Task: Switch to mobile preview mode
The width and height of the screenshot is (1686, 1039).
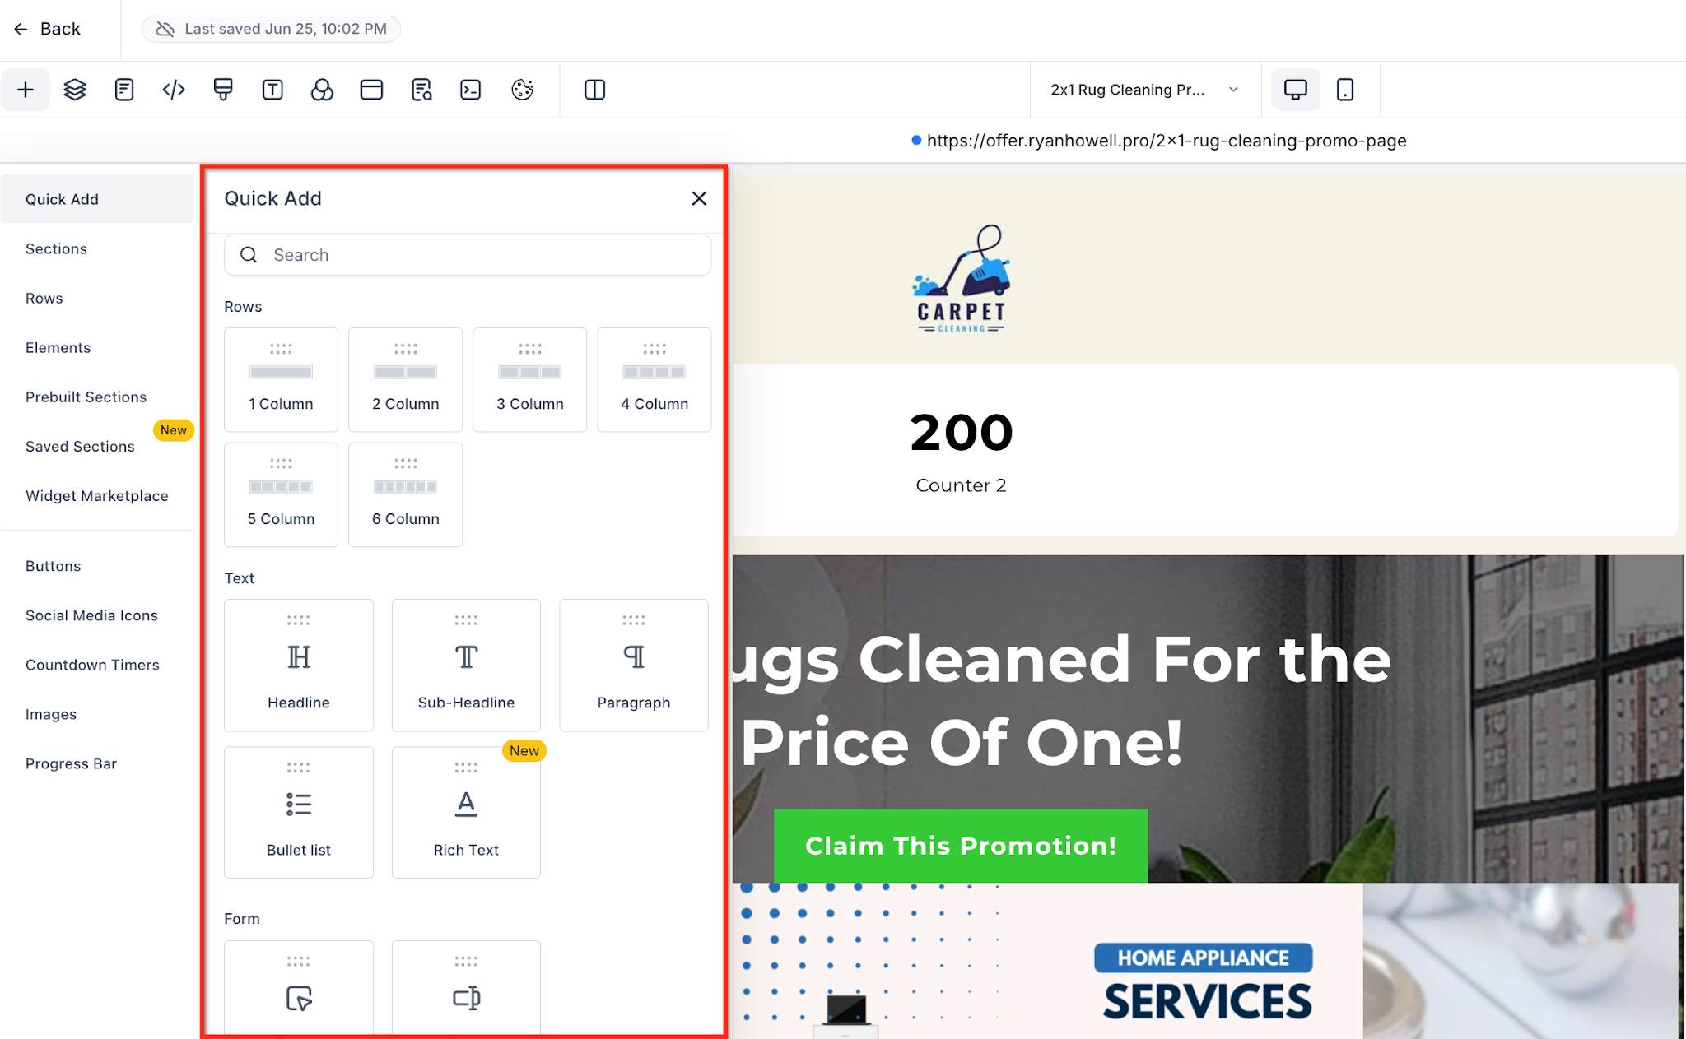Action: click(x=1344, y=90)
